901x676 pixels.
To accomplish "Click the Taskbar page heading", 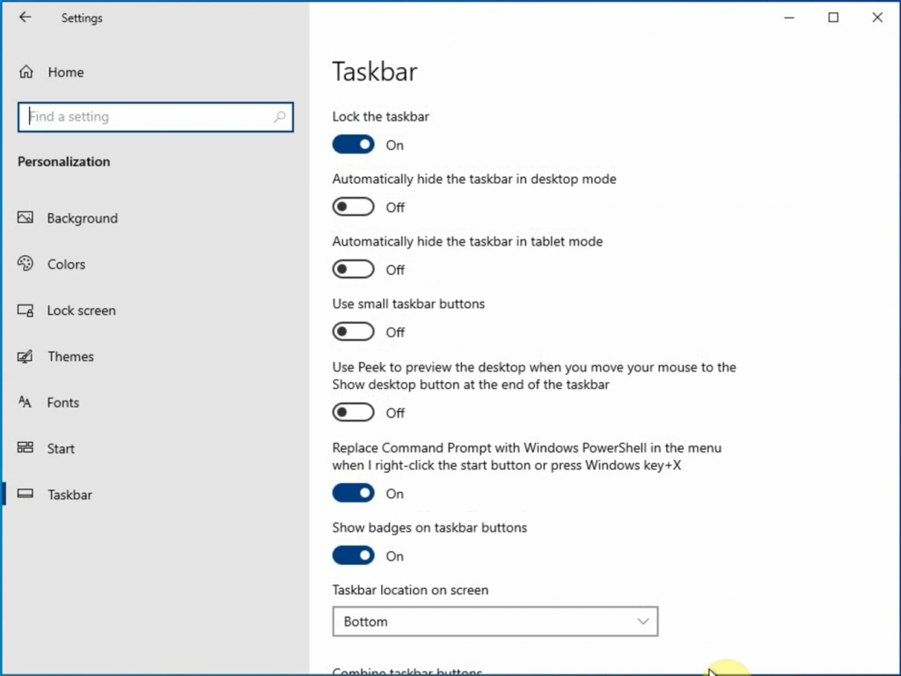I will click(375, 72).
